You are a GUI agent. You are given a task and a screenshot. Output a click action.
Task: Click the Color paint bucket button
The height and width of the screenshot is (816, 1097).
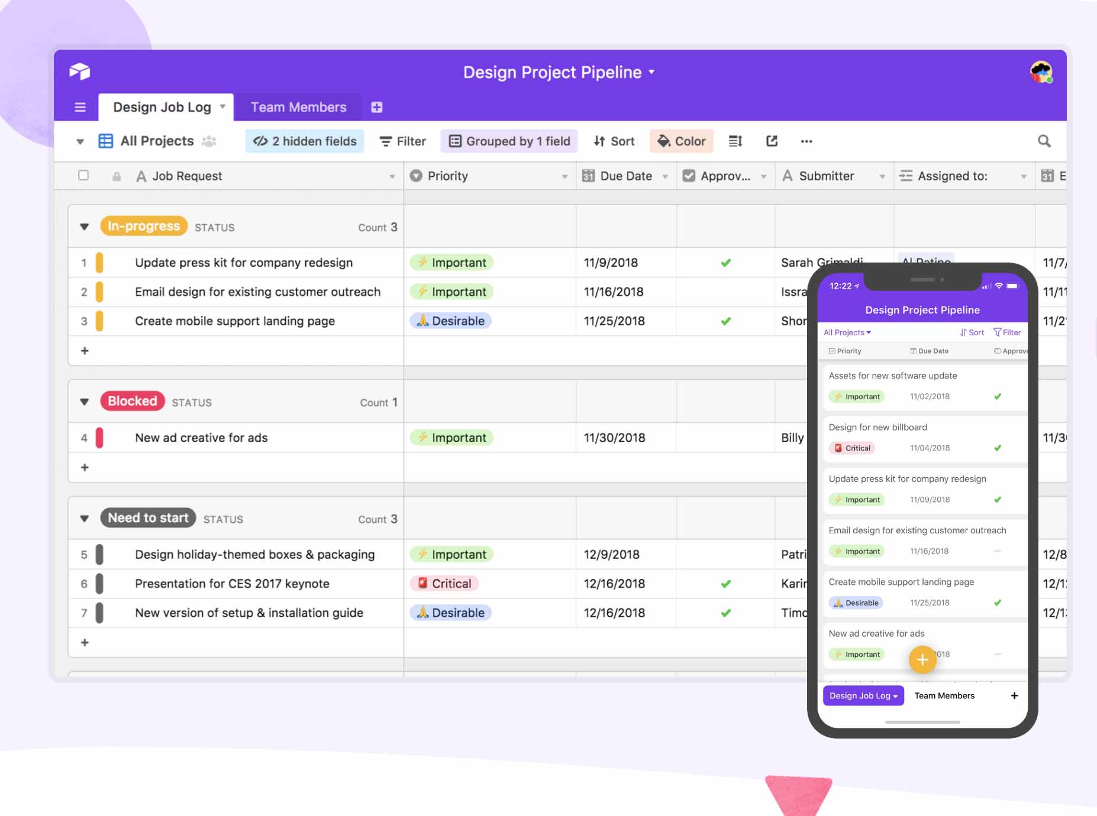pyautogui.click(x=682, y=141)
